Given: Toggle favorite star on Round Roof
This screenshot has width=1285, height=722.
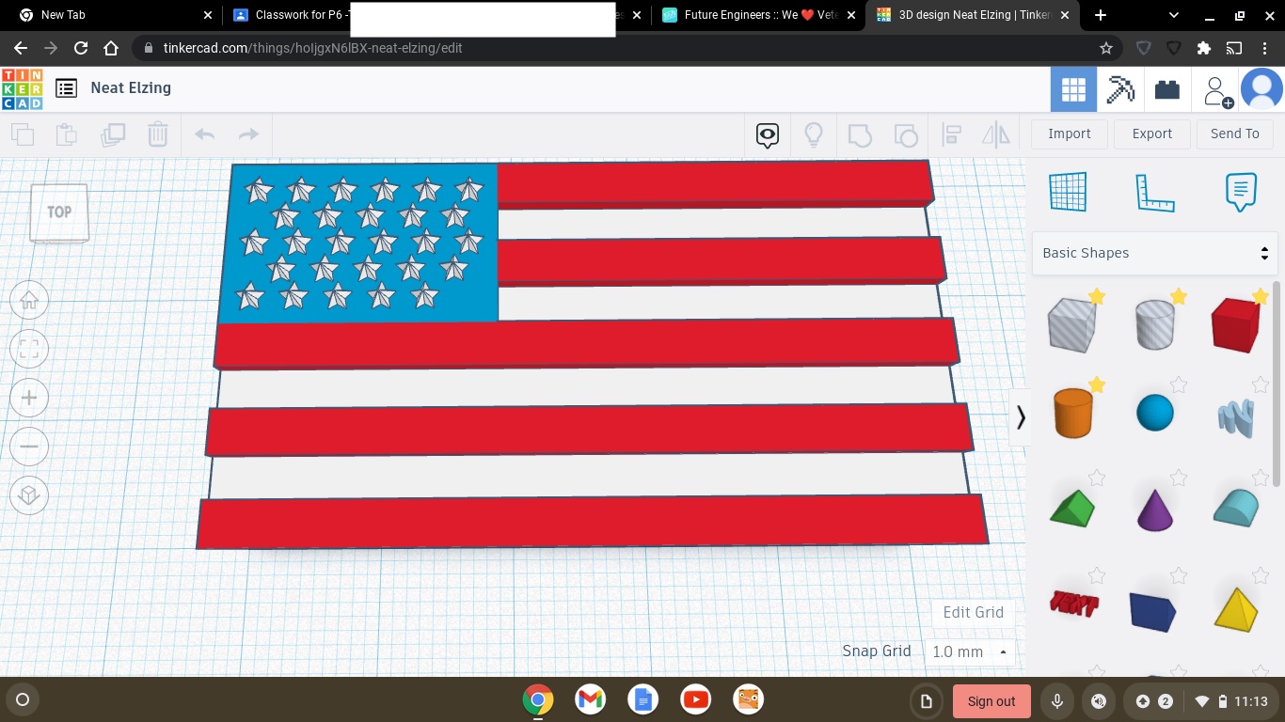Looking at the screenshot, I should coord(1261,478).
